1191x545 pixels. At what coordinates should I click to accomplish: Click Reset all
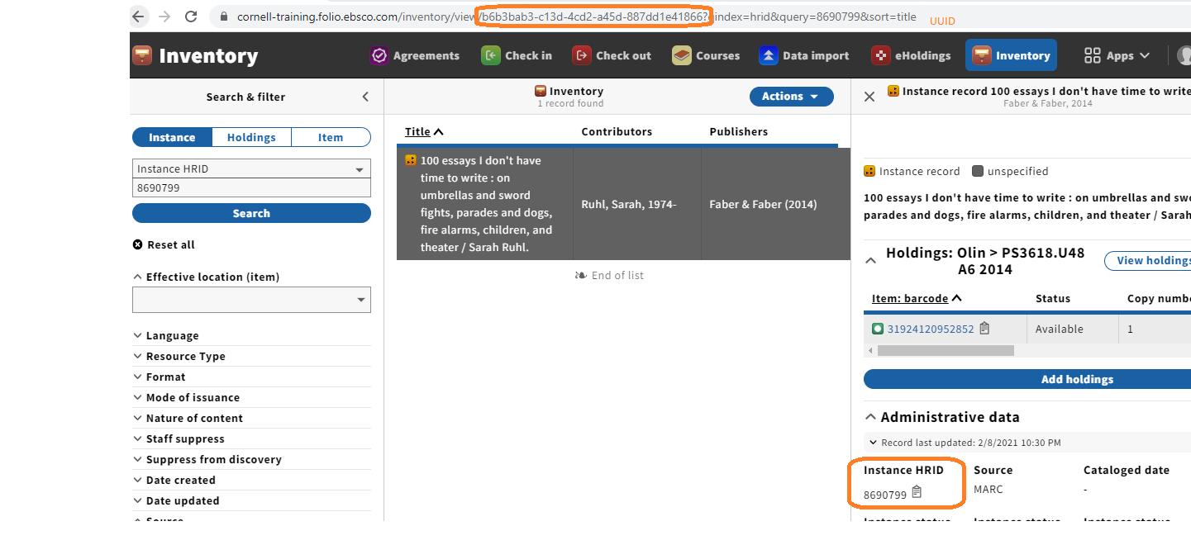(x=164, y=244)
